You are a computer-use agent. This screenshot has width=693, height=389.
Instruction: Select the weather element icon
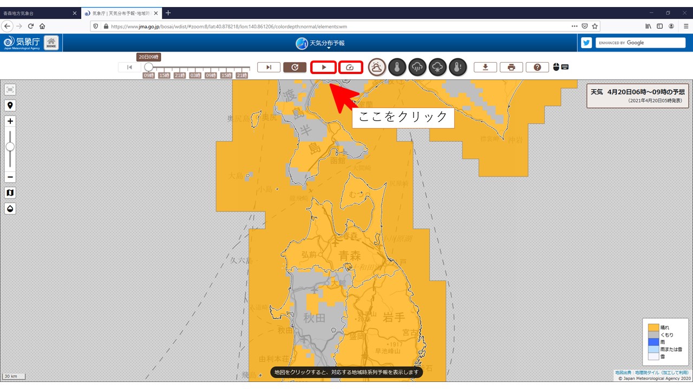point(377,68)
